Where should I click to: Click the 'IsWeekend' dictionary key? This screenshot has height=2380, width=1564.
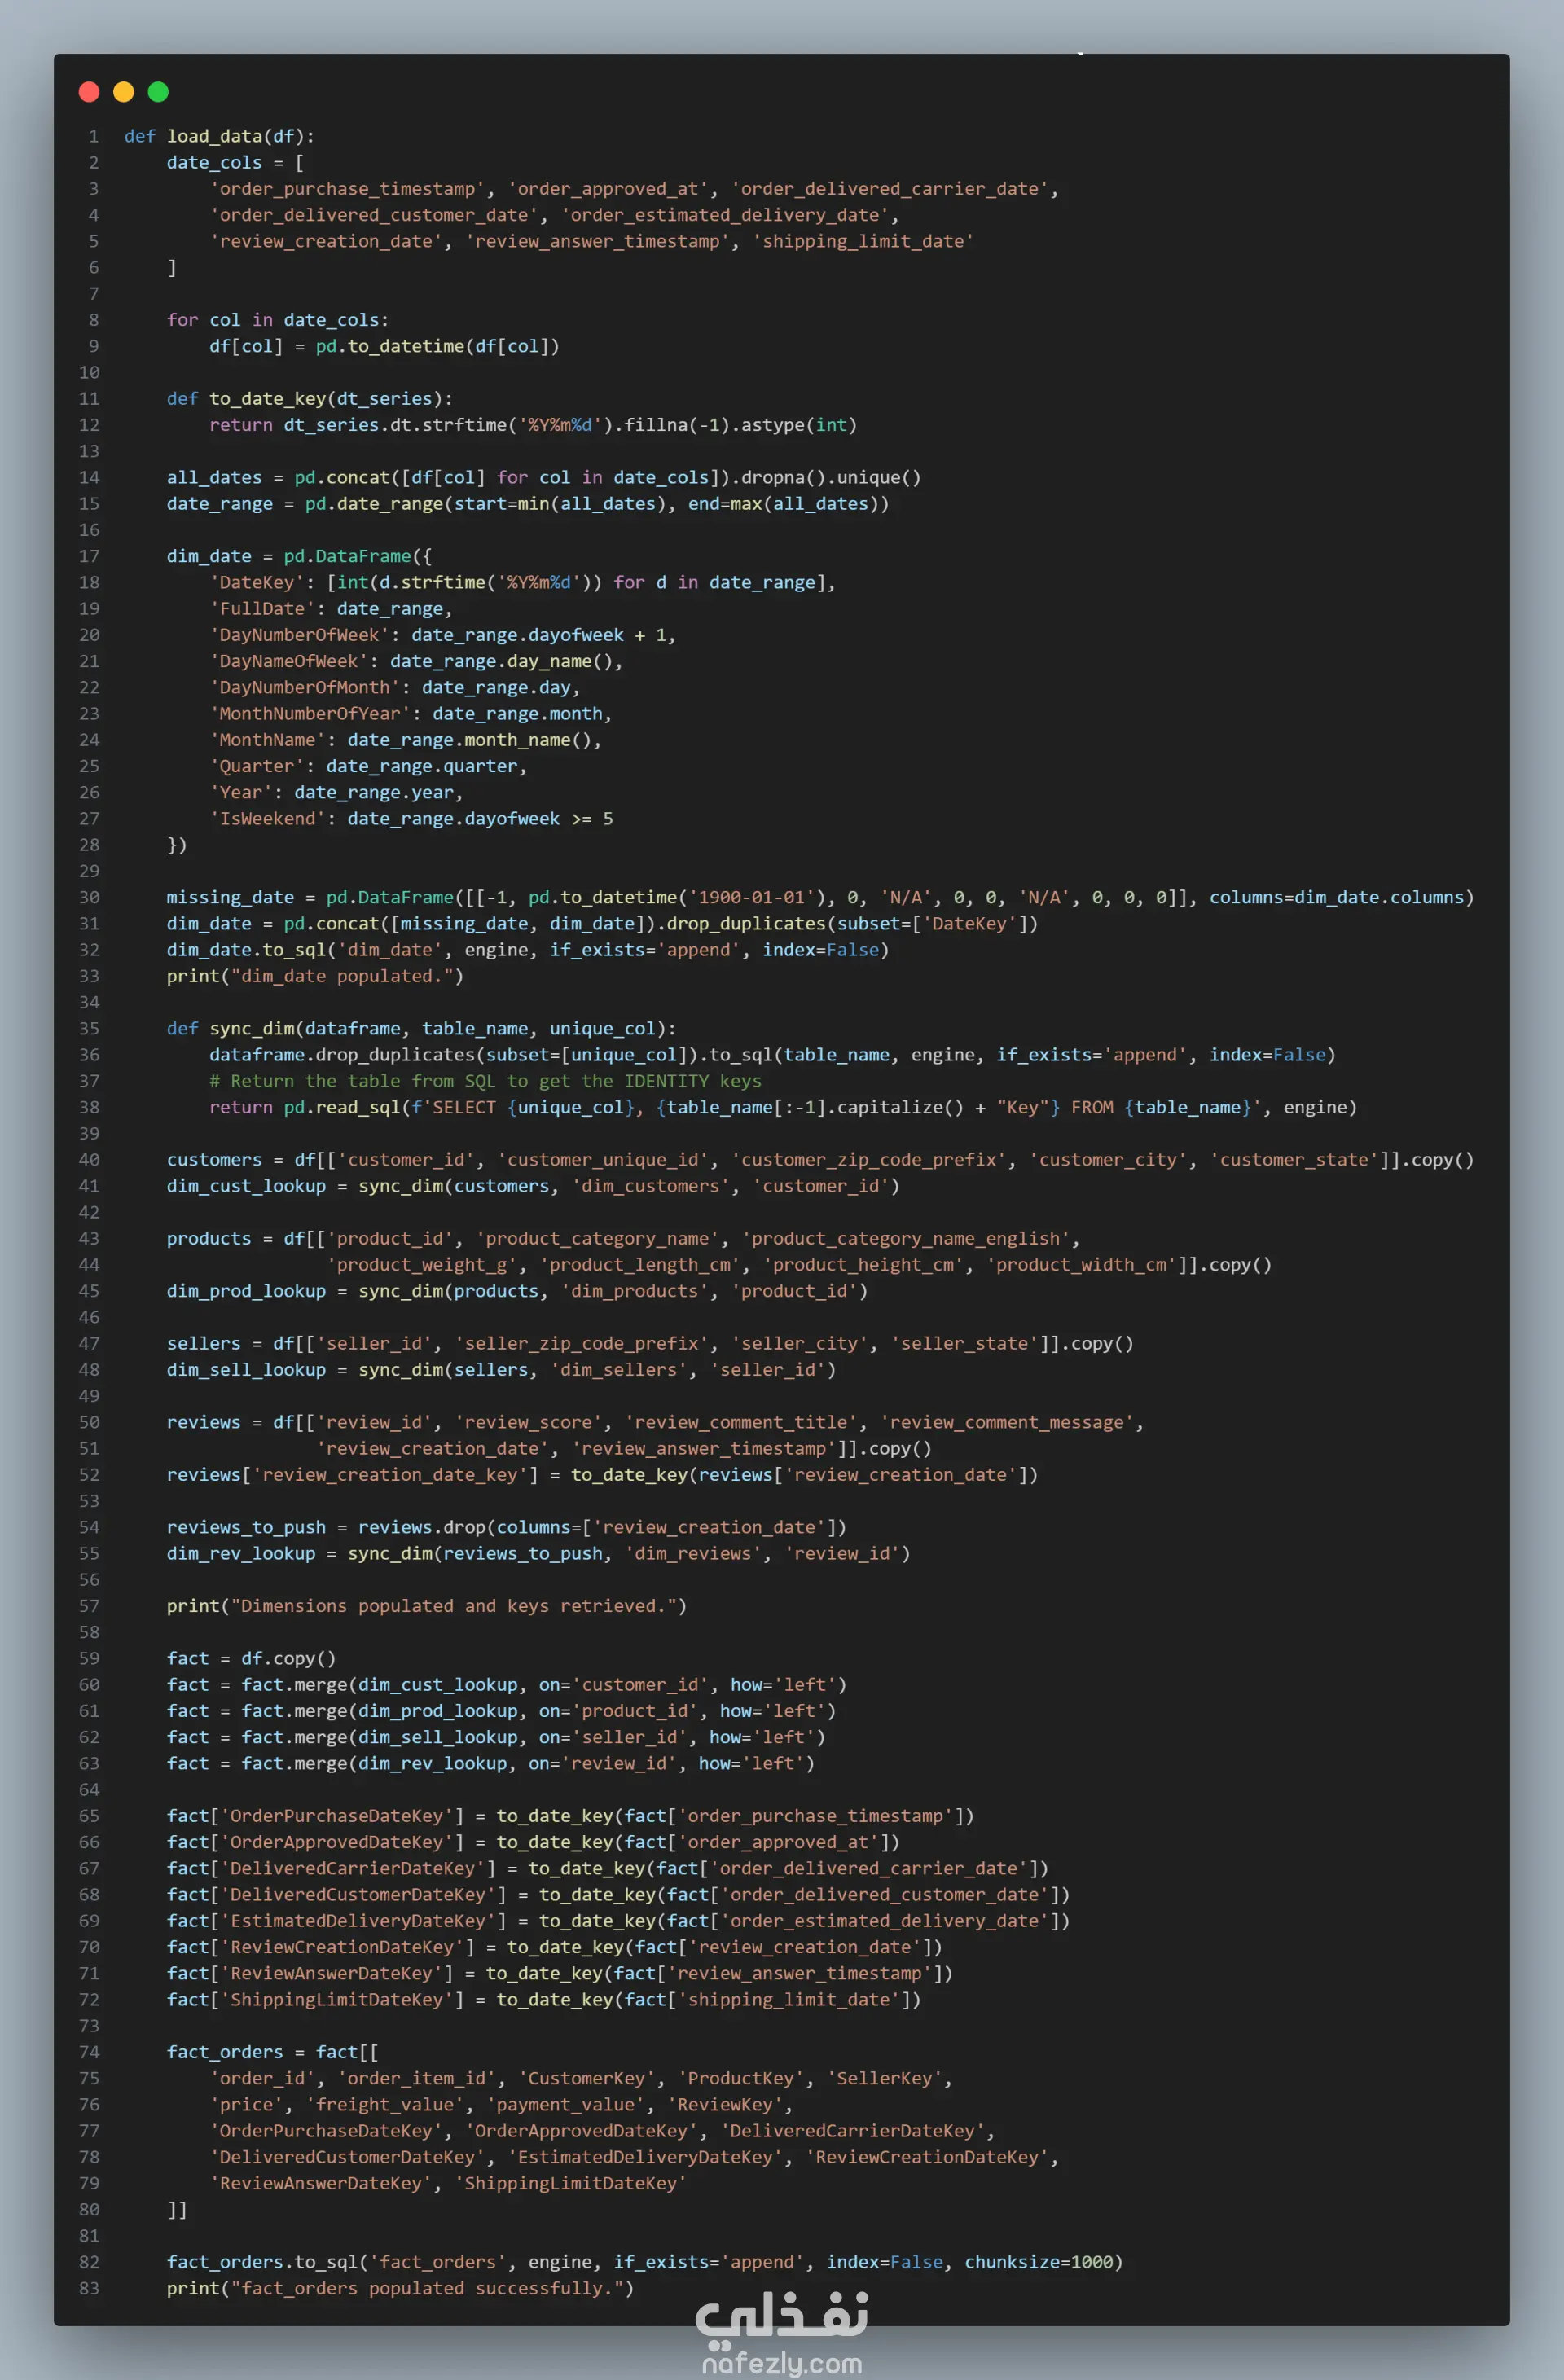pos(267,818)
